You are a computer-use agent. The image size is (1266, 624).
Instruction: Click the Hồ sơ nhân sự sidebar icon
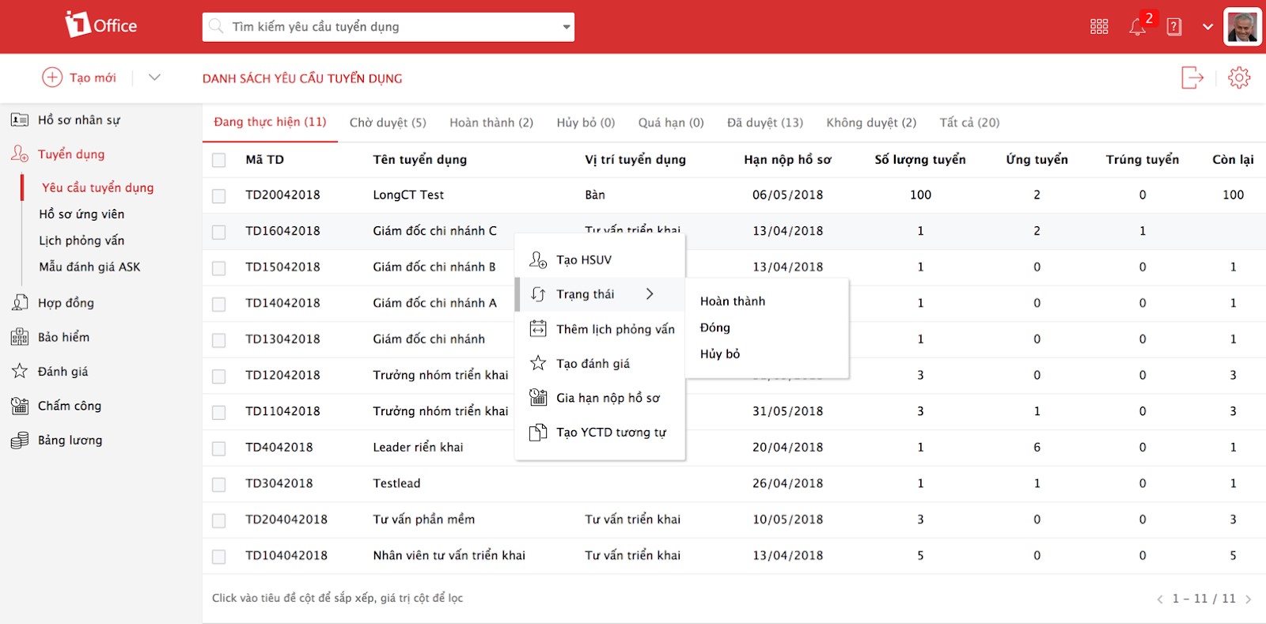[x=20, y=120]
